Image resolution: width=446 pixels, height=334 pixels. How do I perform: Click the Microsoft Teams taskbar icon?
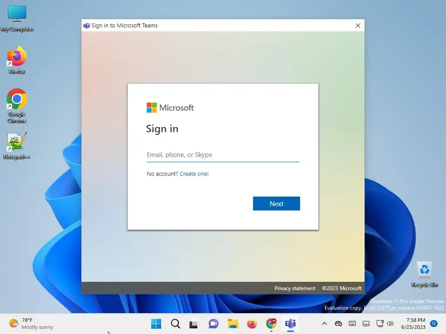(x=291, y=324)
